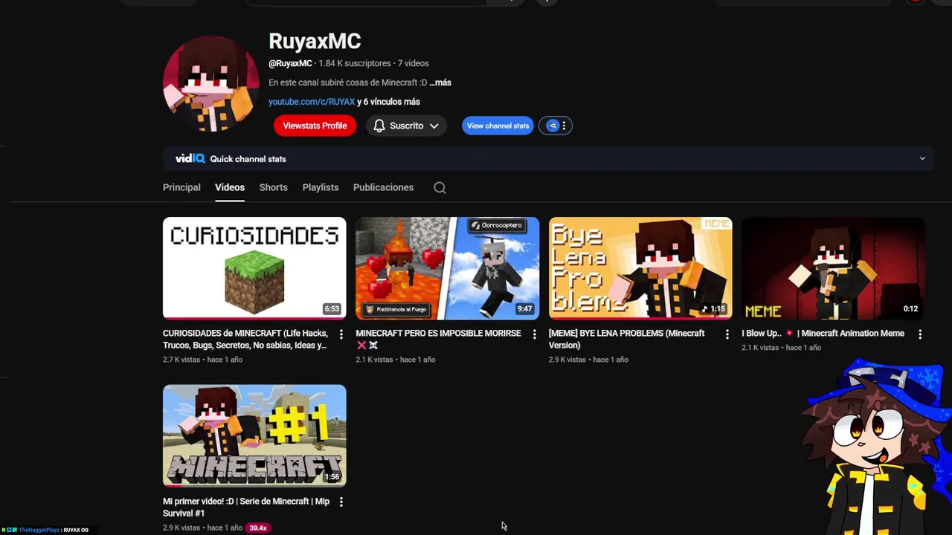Image resolution: width=952 pixels, height=535 pixels.
Task: Open youtube.com/c/RUYAX link
Action: pyautogui.click(x=312, y=102)
